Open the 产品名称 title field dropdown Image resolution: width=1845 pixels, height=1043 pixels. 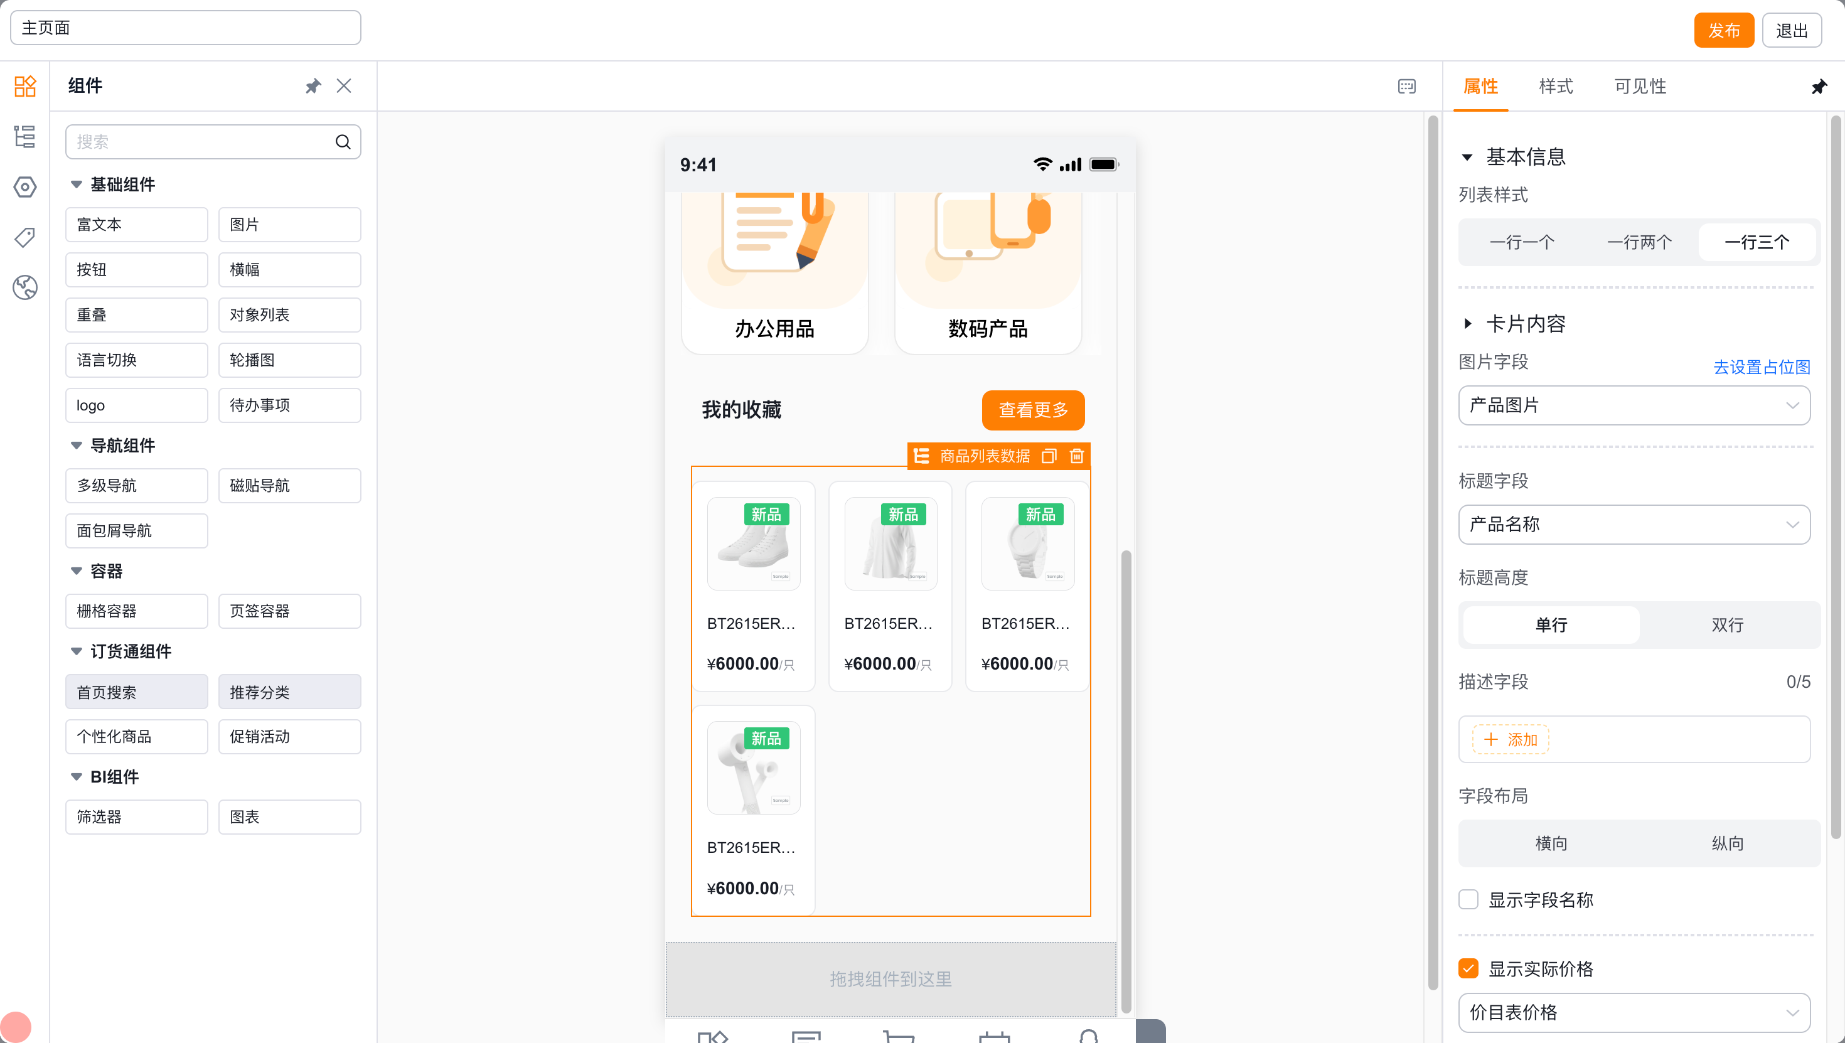coord(1634,525)
